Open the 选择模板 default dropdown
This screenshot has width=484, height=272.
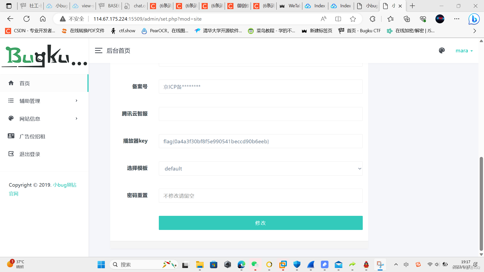tap(260, 168)
